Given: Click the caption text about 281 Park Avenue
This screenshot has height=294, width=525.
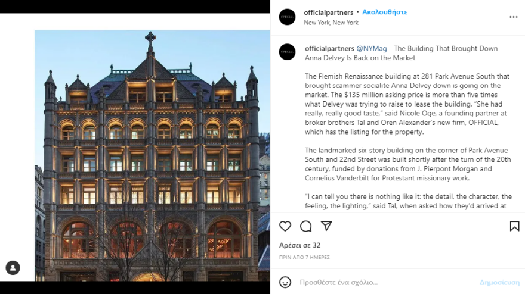Looking at the screenshot, I should click(x=407, y=104).
